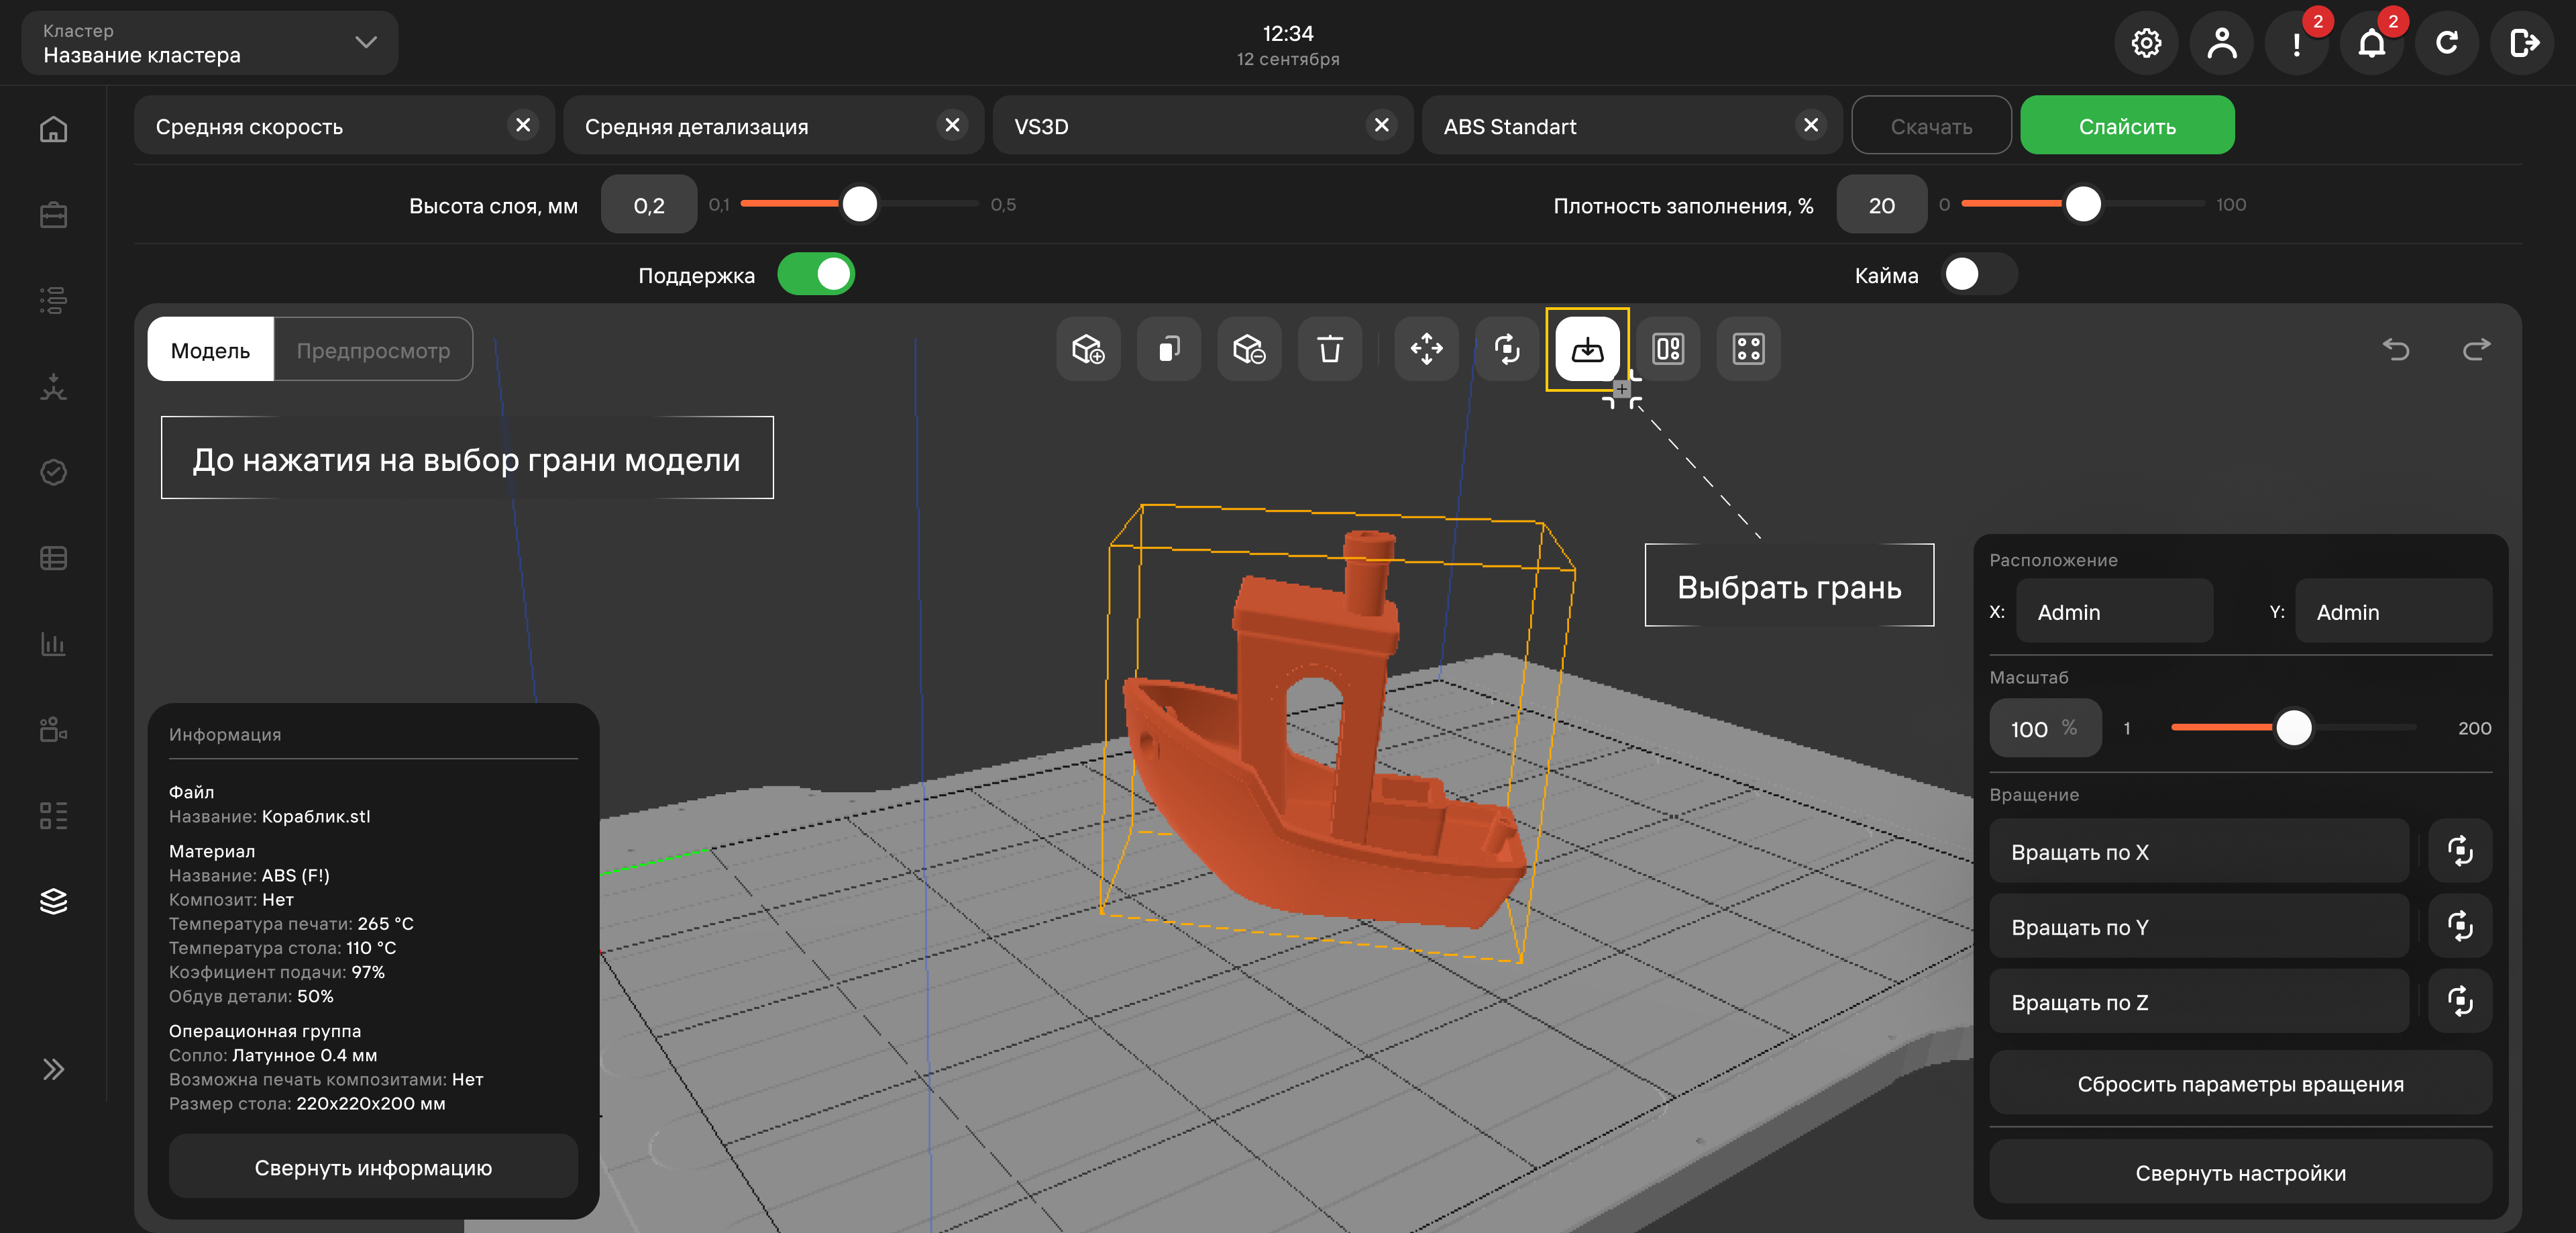
Task: Click the X position input field
Action: 2114,611
